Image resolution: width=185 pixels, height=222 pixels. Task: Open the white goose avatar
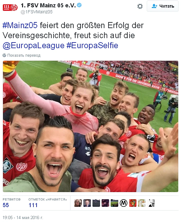point(142,203)
